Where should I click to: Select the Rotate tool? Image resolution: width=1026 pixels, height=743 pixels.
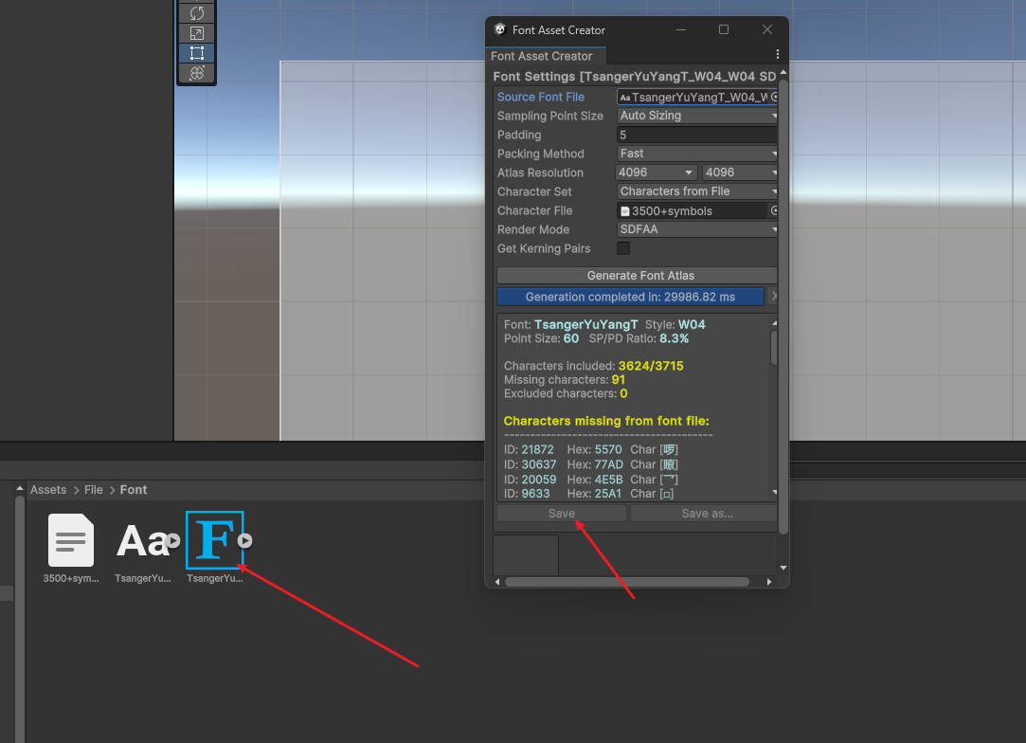point(196,12)
